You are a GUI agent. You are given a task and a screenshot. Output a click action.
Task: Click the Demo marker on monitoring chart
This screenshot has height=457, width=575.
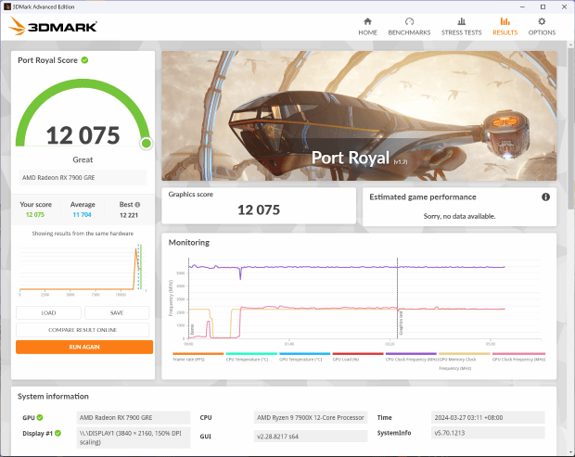pos(192,329)
